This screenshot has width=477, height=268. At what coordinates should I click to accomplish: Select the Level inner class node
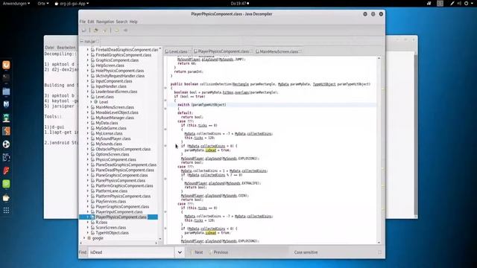(104, 102)
